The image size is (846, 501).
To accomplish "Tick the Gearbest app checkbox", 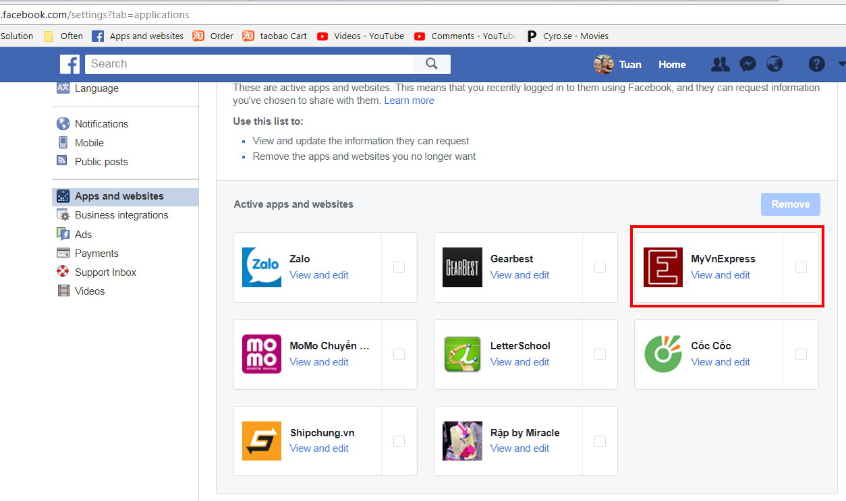I will point(600,267).
